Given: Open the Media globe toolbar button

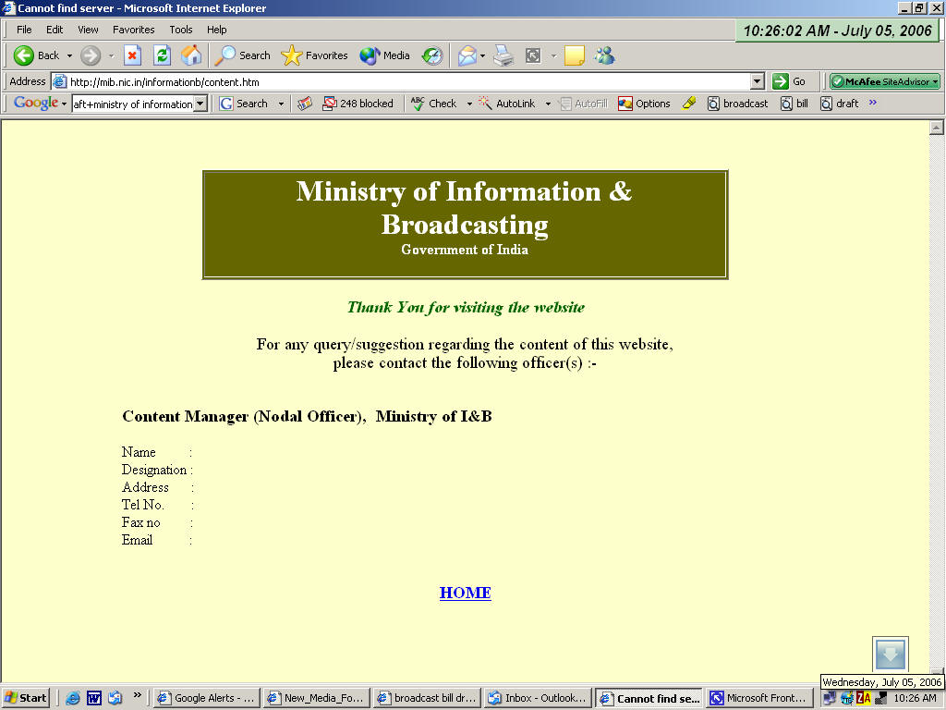Looking at the screenshot, I should pos(385,55).
